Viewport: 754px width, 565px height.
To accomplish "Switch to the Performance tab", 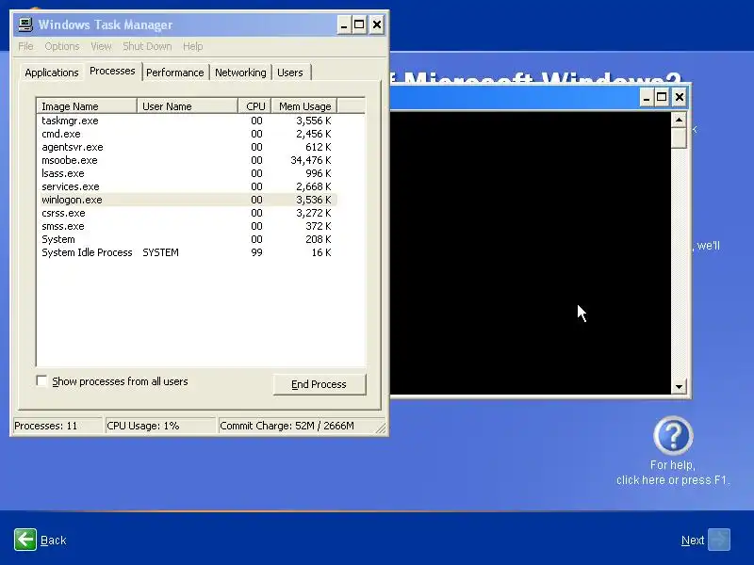I will click(x=175, y=73).
